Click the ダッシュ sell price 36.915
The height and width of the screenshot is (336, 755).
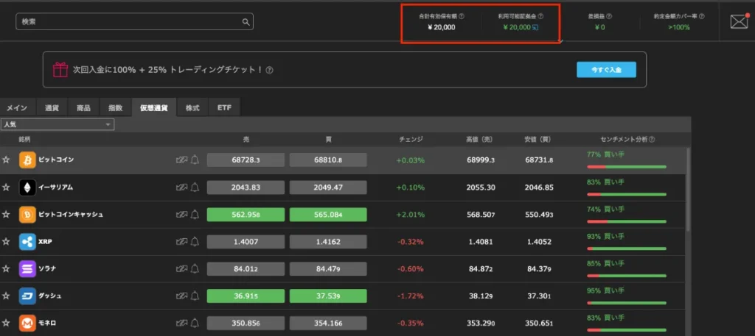[245, 296]
